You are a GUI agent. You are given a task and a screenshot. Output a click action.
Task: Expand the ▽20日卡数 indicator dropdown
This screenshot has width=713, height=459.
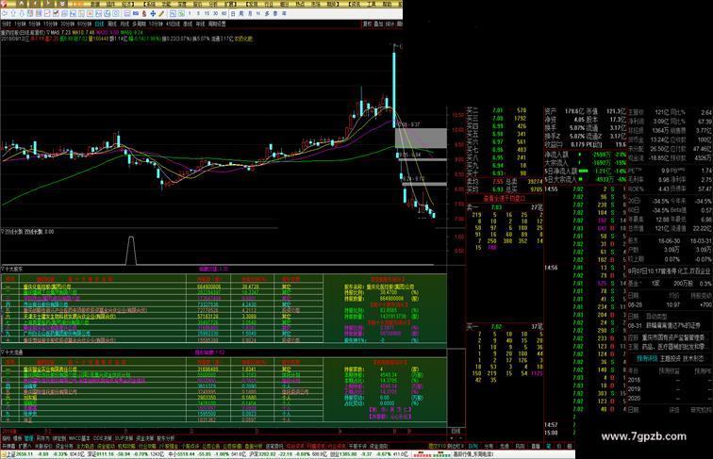coord(4,232)
